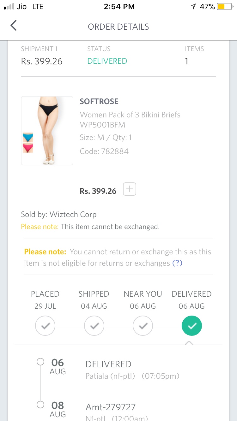
Task: Tap the green DELIVERED status text
Action: [107, 61]
